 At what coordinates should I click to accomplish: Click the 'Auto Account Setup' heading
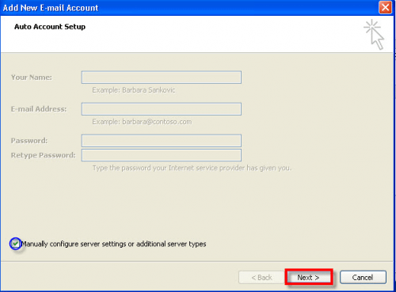click(50, 27)
